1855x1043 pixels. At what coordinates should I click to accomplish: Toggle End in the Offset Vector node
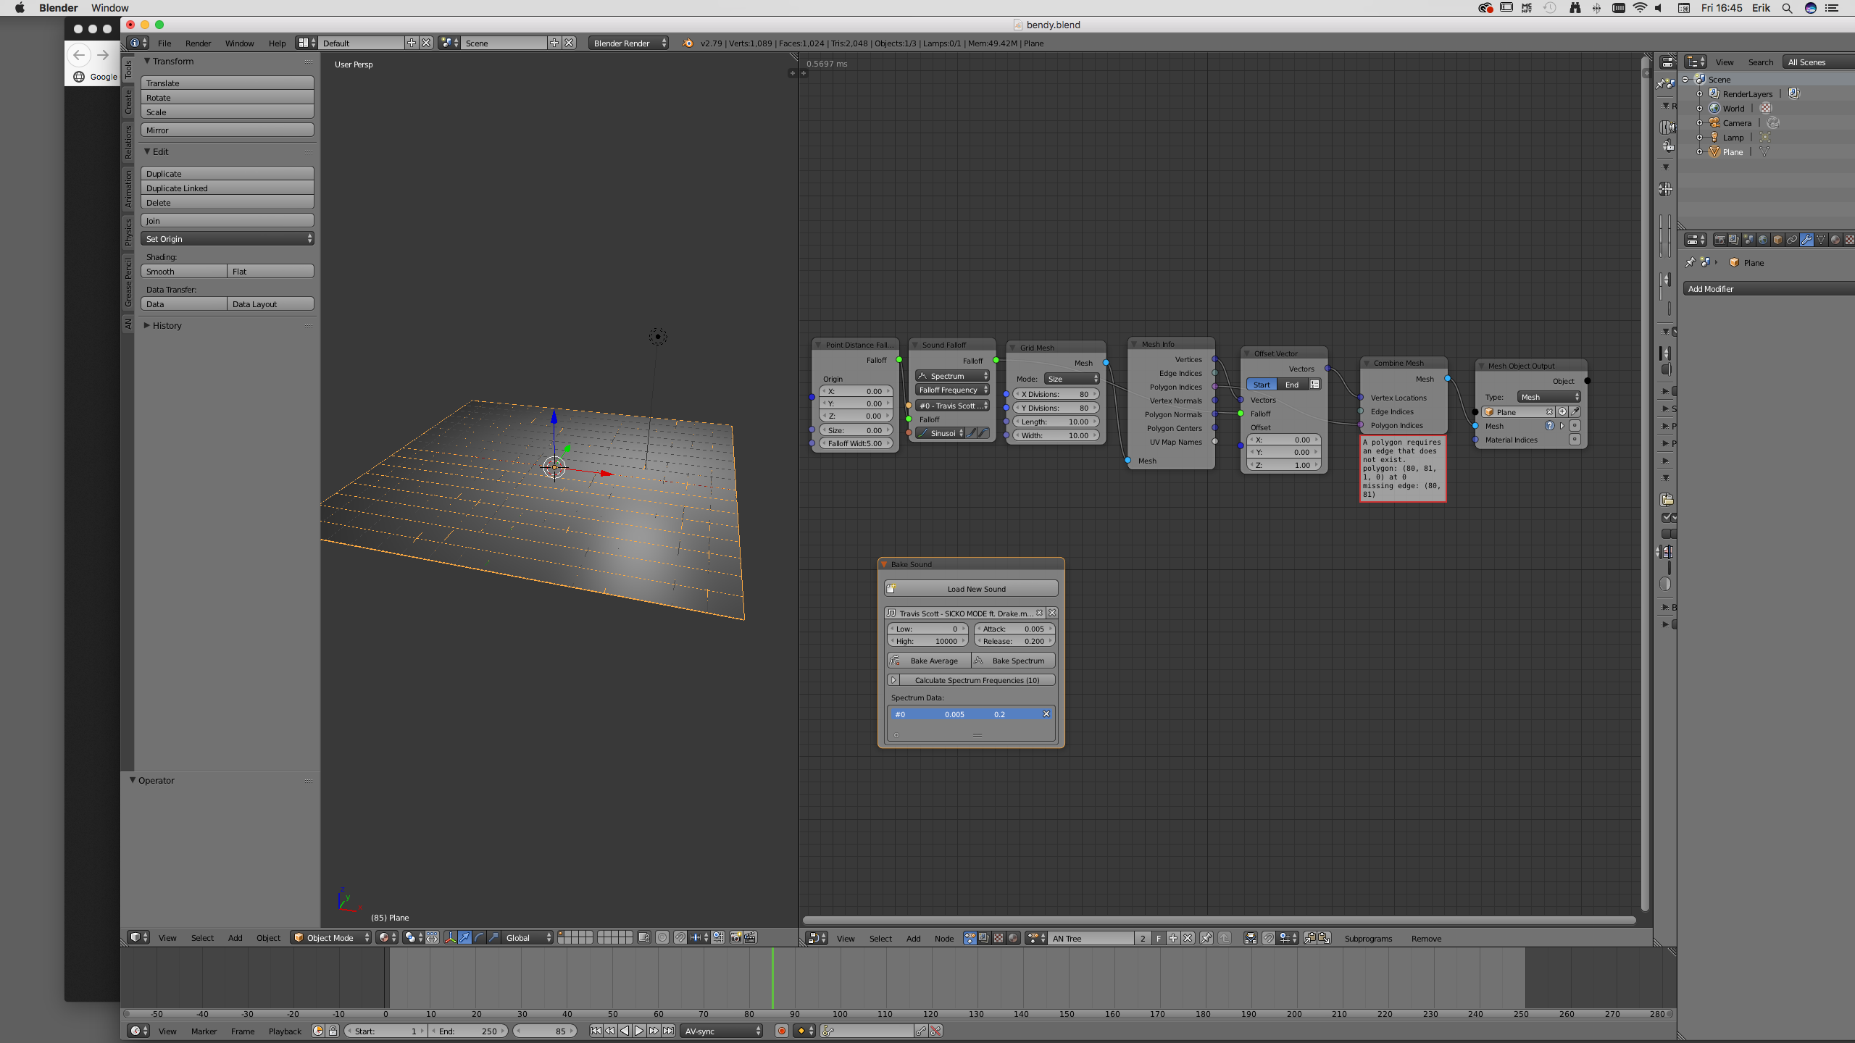[1292, 385]
